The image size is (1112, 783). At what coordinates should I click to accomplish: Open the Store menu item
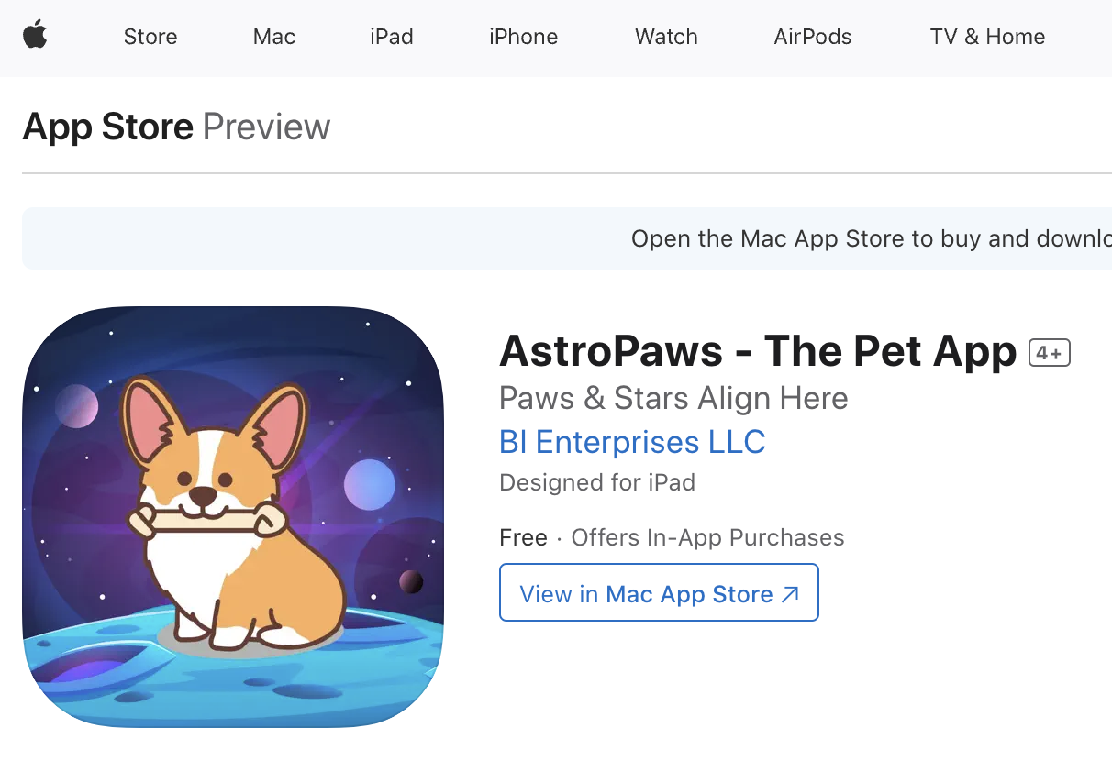[x=150, y=37]
